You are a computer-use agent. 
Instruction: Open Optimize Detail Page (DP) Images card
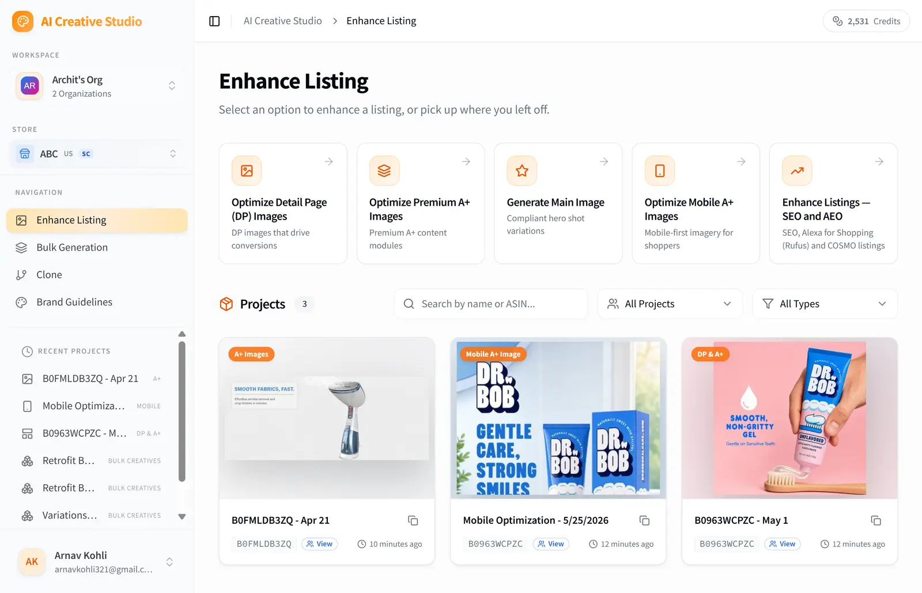[283, 203]
